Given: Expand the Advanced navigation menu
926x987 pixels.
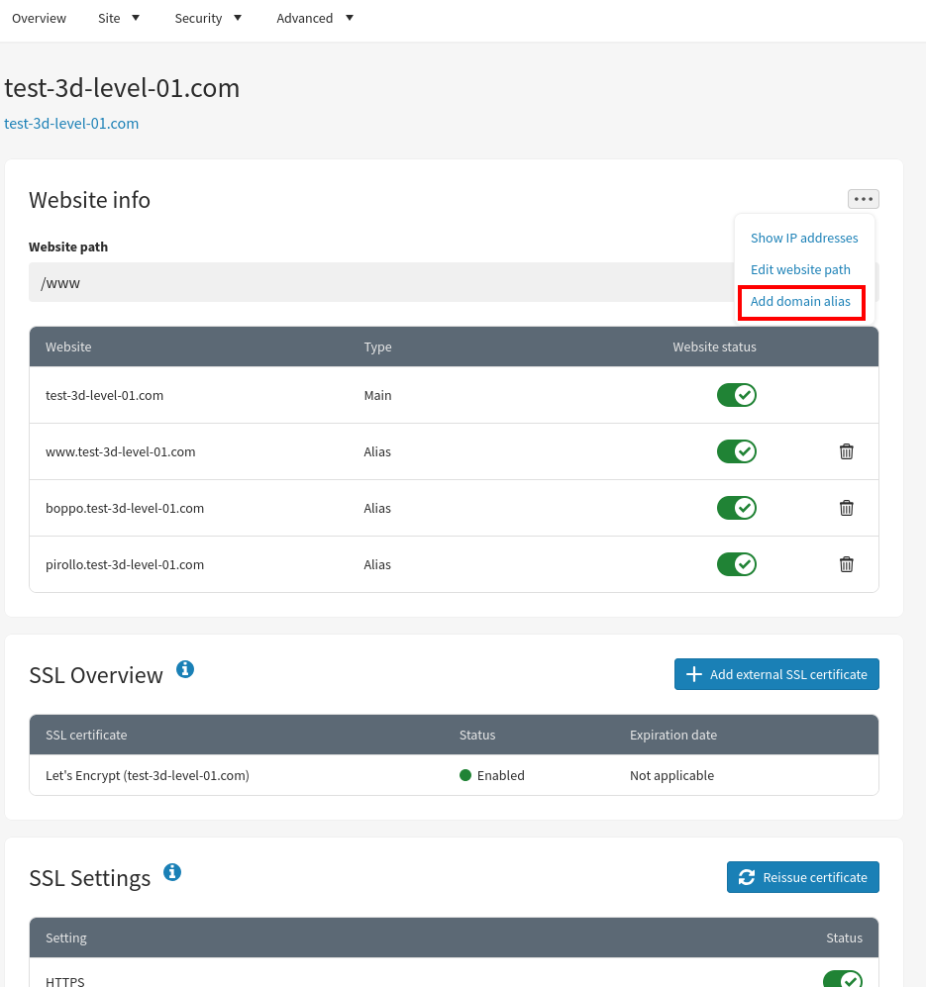Looking at the screenshot, I should [315, 18].
